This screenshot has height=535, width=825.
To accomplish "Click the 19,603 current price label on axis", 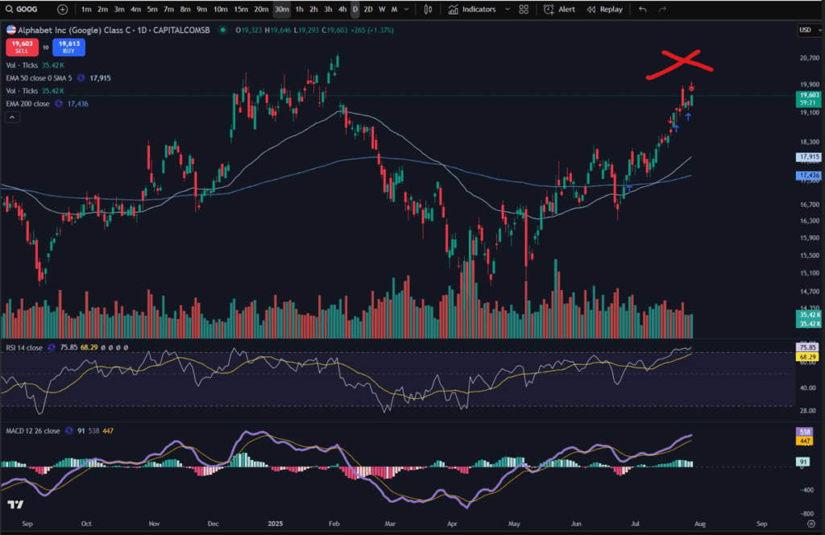I will tap(807, 98).
